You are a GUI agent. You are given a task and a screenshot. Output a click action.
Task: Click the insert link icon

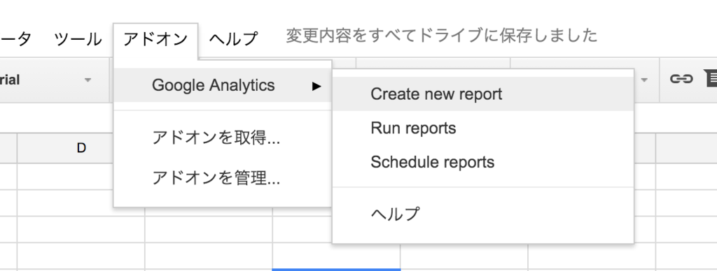click(681, 80)
